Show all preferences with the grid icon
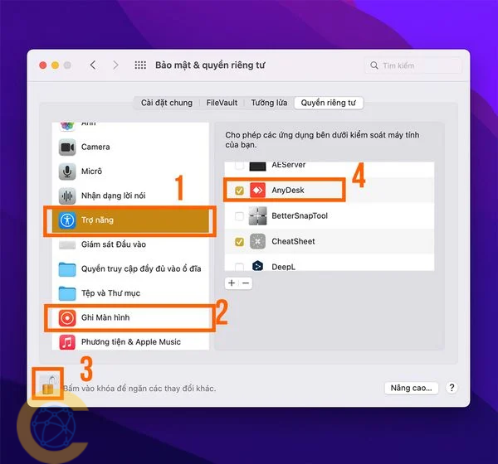This screenshot has height=464, width=498. click(140, 65)
